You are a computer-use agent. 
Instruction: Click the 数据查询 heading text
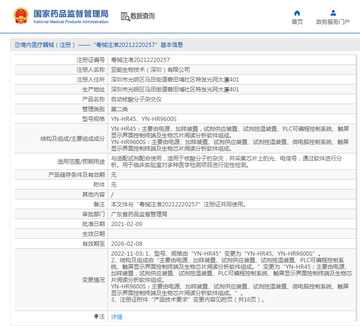tap(142, 16)
